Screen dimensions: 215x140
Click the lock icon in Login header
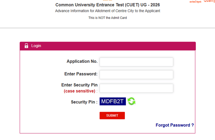[x=26, y=46]
